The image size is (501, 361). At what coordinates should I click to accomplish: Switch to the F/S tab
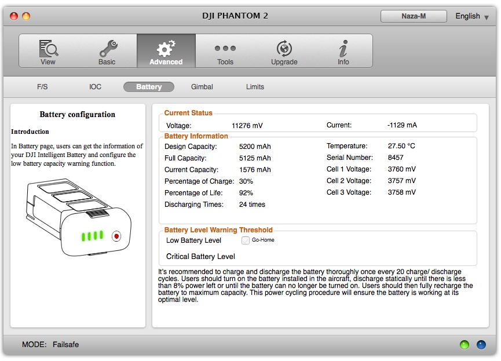pyautogui.click(x=42, y=87)
